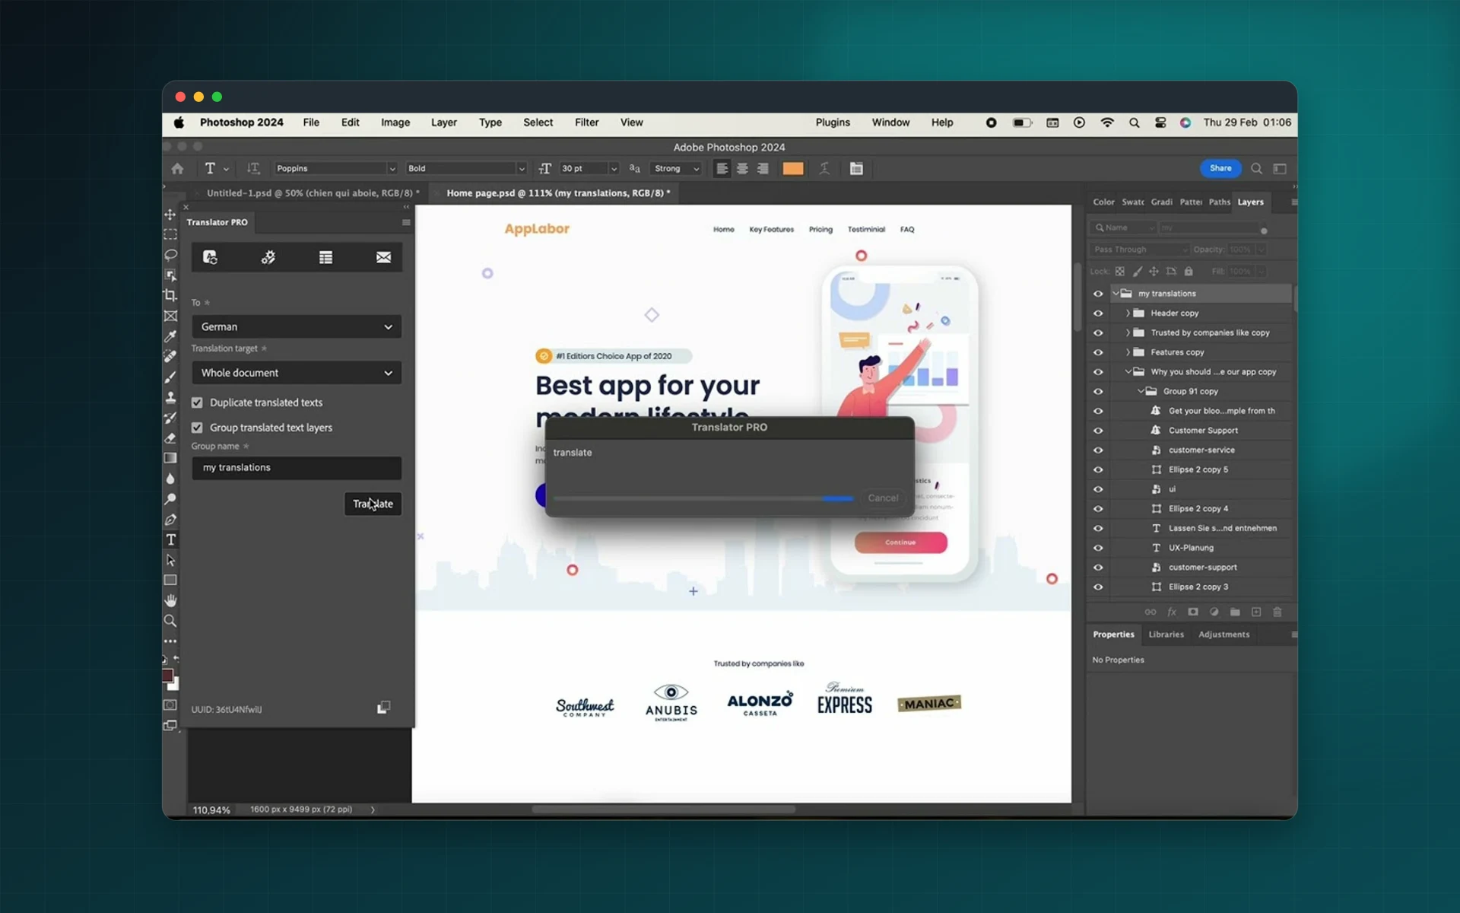The height and width of the screenshot is (913, 1460).
Task: Select the Rectangular Marquee tool
Action: (x=170, y=234)
